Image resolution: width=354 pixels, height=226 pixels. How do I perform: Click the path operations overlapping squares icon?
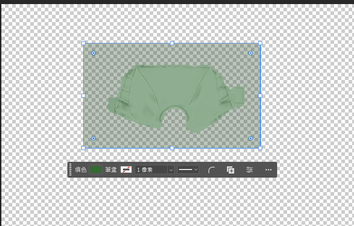[x=231, y=170]
